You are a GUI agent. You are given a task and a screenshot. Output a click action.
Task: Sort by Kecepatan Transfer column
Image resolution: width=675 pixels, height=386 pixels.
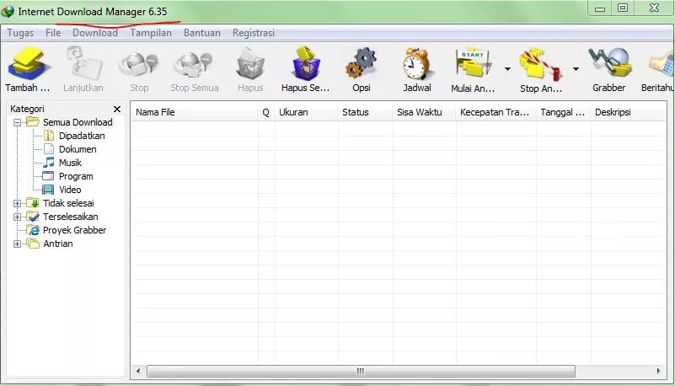tap(496, 112)
